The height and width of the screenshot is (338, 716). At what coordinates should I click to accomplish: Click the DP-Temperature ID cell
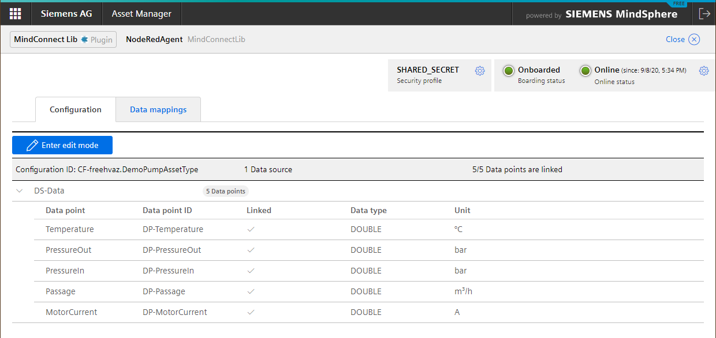(x=173, y=229)
